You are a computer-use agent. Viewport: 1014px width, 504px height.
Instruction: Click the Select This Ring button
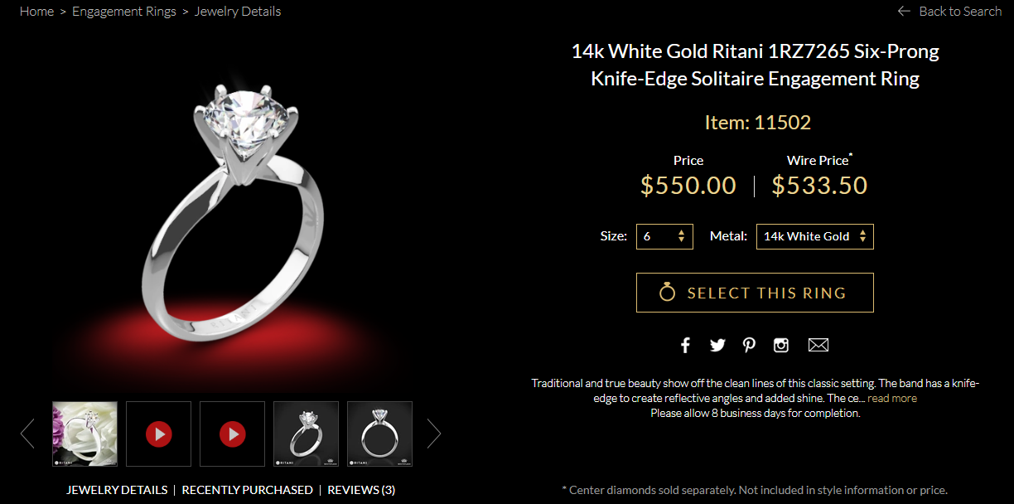(755, 293)
